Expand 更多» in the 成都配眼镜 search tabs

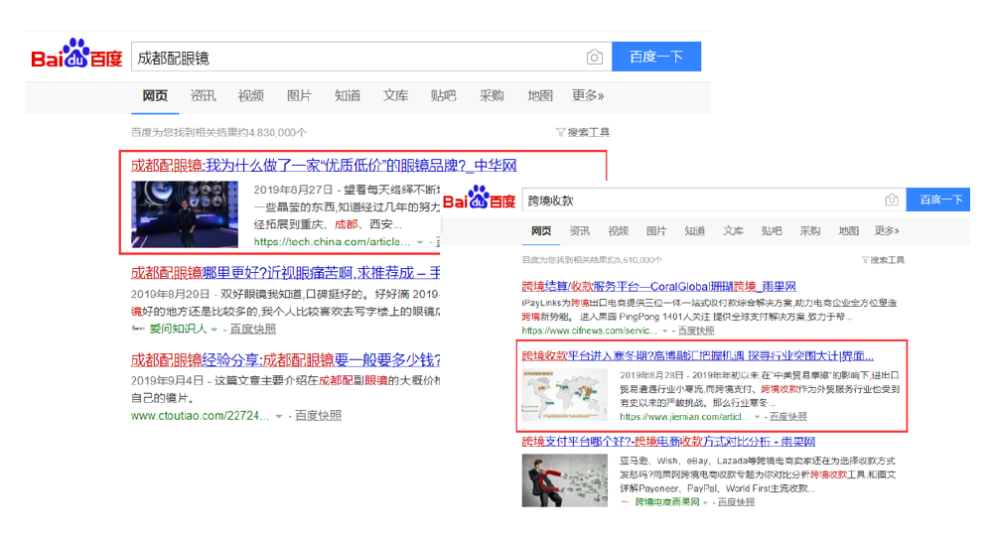click(x=588, y=95)
